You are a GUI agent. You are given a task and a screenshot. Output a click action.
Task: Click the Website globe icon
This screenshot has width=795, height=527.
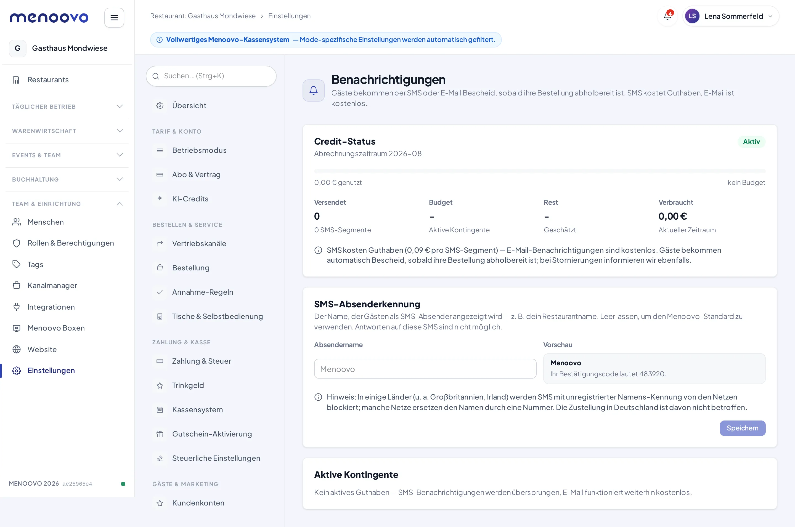coord(17,349)
